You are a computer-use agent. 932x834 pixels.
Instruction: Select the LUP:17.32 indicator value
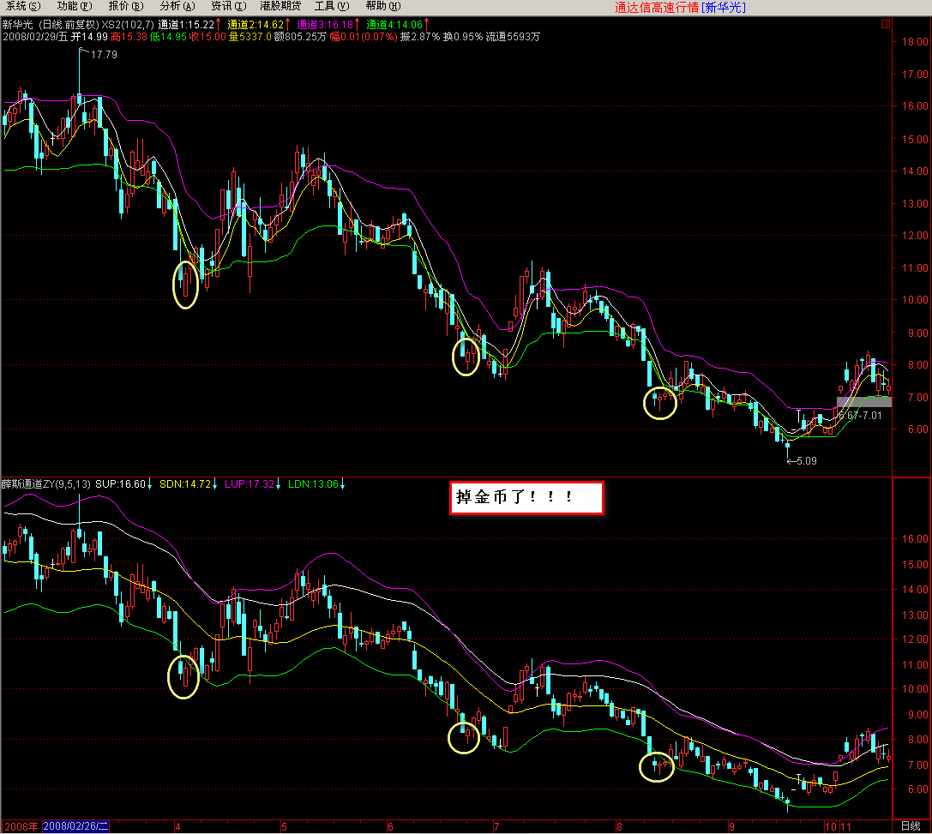click(x=250, y=484)
